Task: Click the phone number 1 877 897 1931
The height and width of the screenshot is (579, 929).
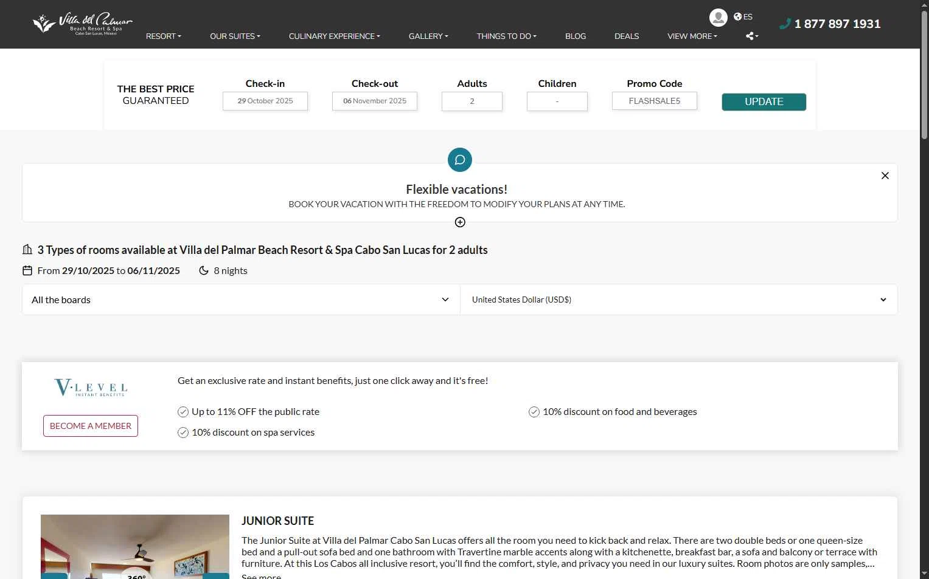Action: pyautogui.click(x=830, y=24)
